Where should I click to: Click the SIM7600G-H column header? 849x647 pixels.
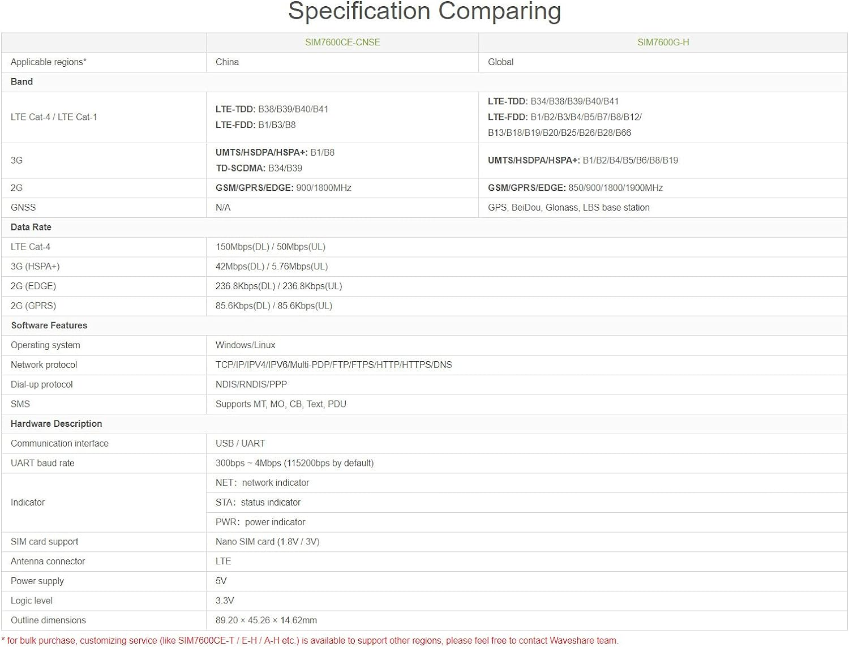(x=663, y=42)
